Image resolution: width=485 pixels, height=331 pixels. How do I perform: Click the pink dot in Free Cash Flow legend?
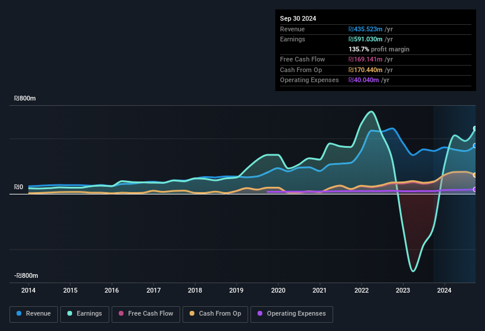pyautogui.click(x=121, y=313)
